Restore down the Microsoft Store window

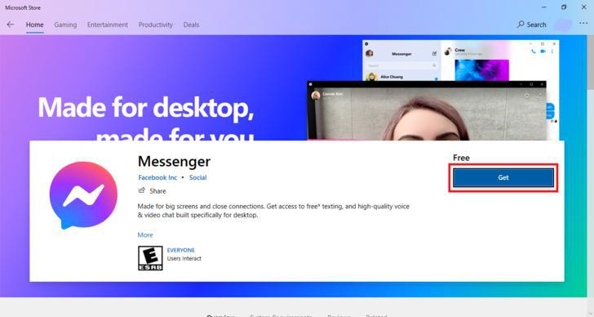pos(564,7)
